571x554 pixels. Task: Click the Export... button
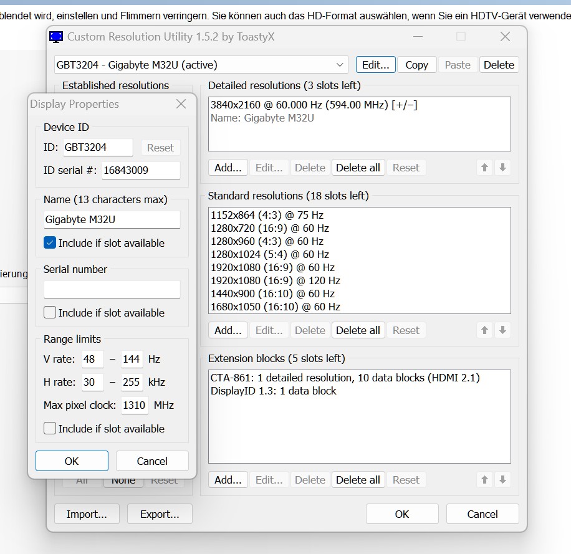tap(160, 514)
